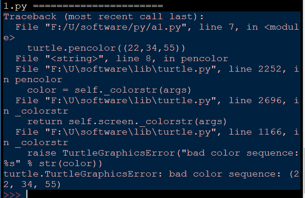Click the turtle.py path with line 2252

(130, 69)
